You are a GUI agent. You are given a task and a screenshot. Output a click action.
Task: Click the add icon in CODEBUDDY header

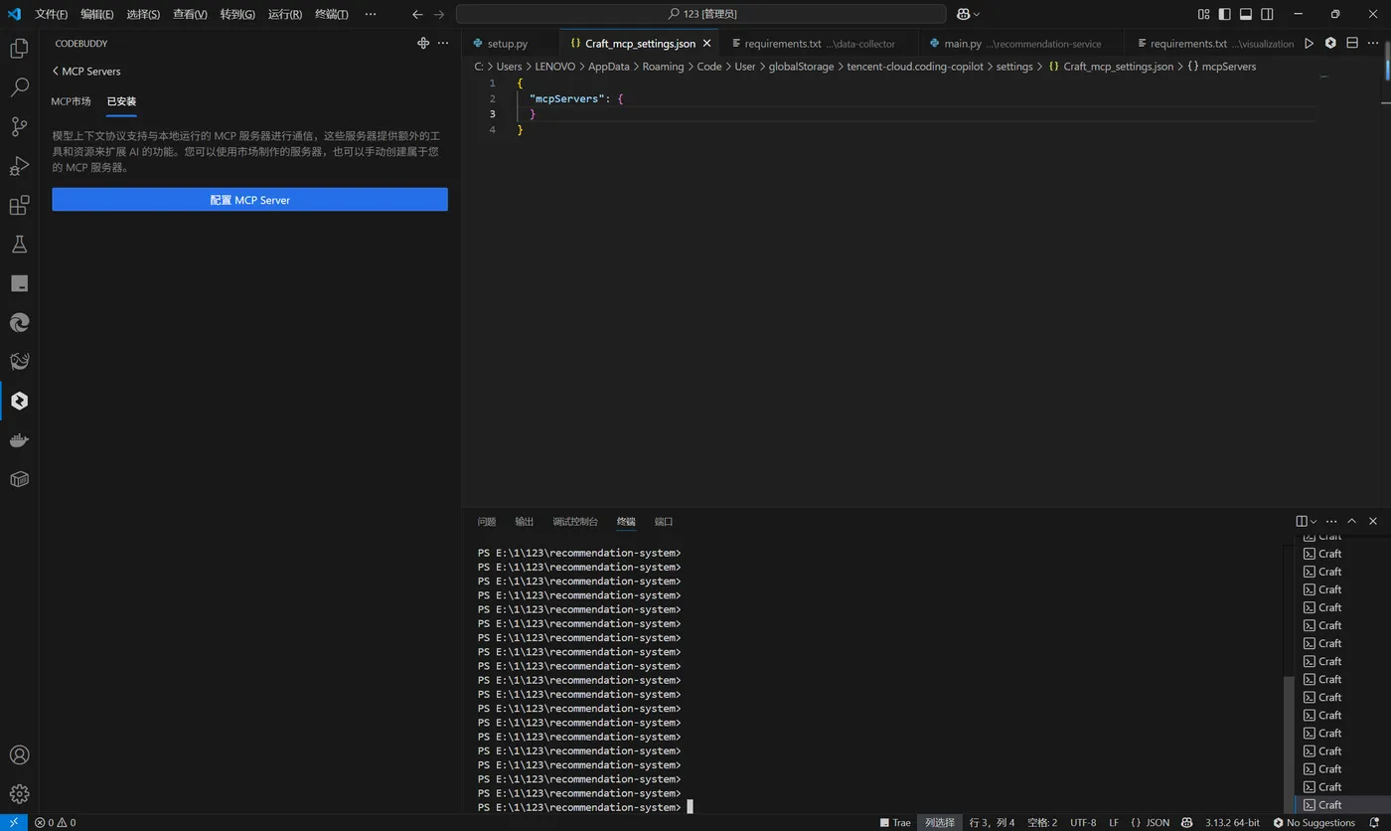pyautogui.click(x=423, y=43)
